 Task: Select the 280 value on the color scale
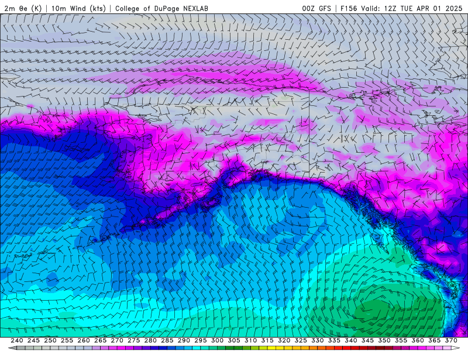pyautogui.click(x=150, y=340)
